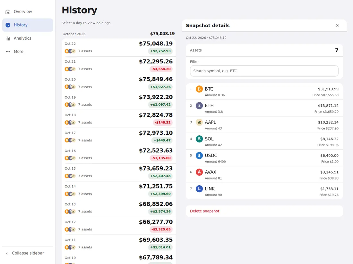Image resolution: width=353 pixels, height=264 pixels.
Task: Click the AVAX coin icon in snapshot
Action: tap(199, 172)
